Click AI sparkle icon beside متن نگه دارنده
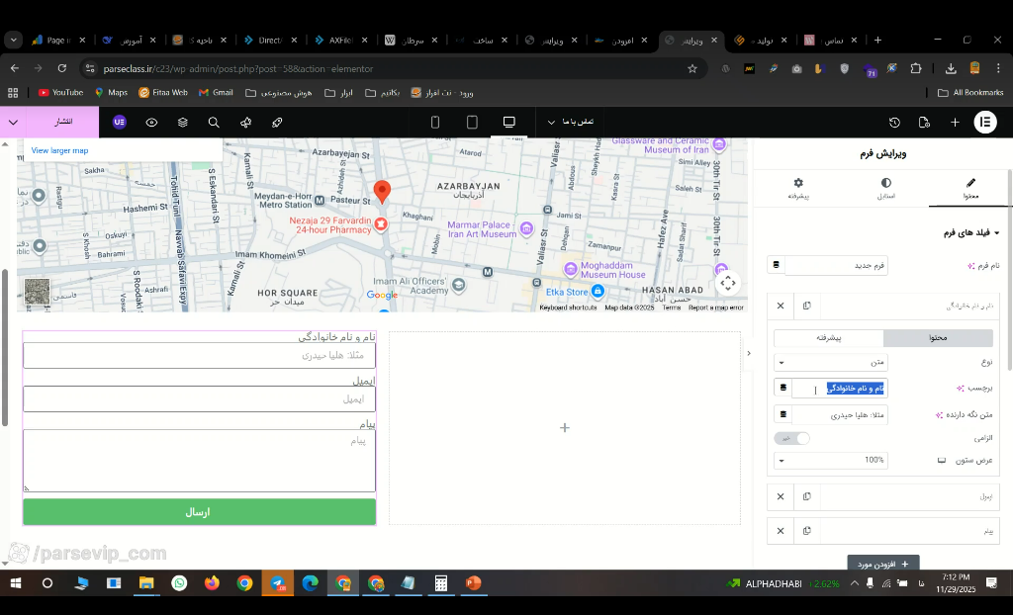This screenshot has height=615, width=1013. tap(939, 414)
